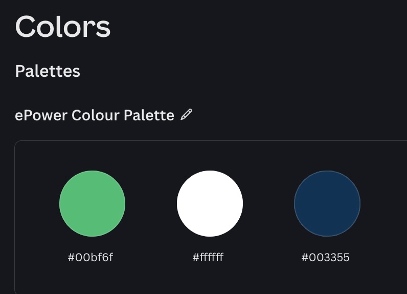Click empty card area left of green swatch
Image resolution: width=407 pixels, height=294 pixels.
click(x=37, y=203)
